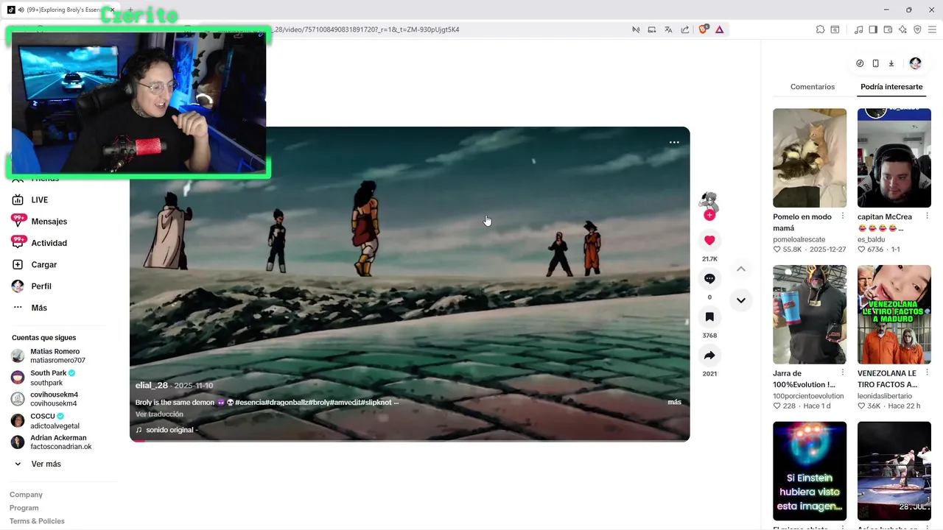This screenshot has height=530, width=943.
Task: Open the Brave playlist music note icon
Action: pos(858,29)
